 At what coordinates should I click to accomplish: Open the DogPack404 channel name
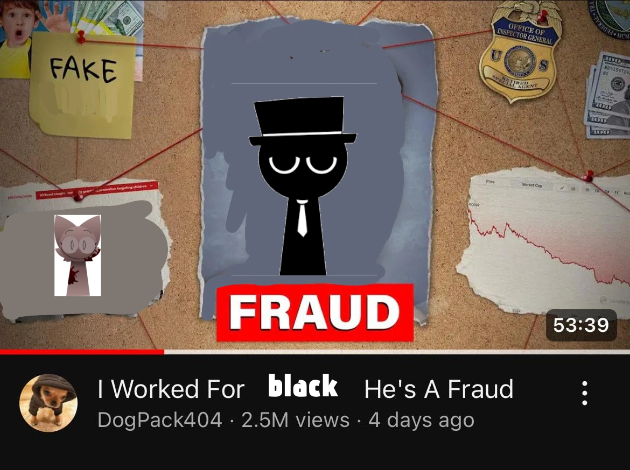[159, 420]
